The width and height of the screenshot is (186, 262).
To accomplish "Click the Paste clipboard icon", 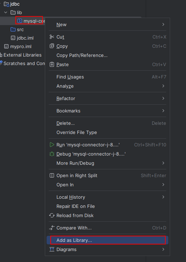I will coord(52,64).
